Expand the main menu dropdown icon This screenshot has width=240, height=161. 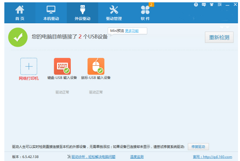(x=220, y=5)
